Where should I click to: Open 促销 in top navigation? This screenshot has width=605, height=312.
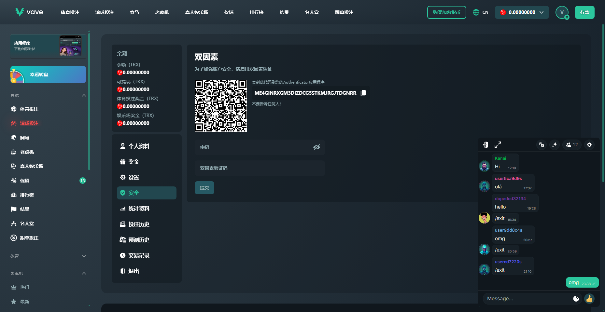229,12
